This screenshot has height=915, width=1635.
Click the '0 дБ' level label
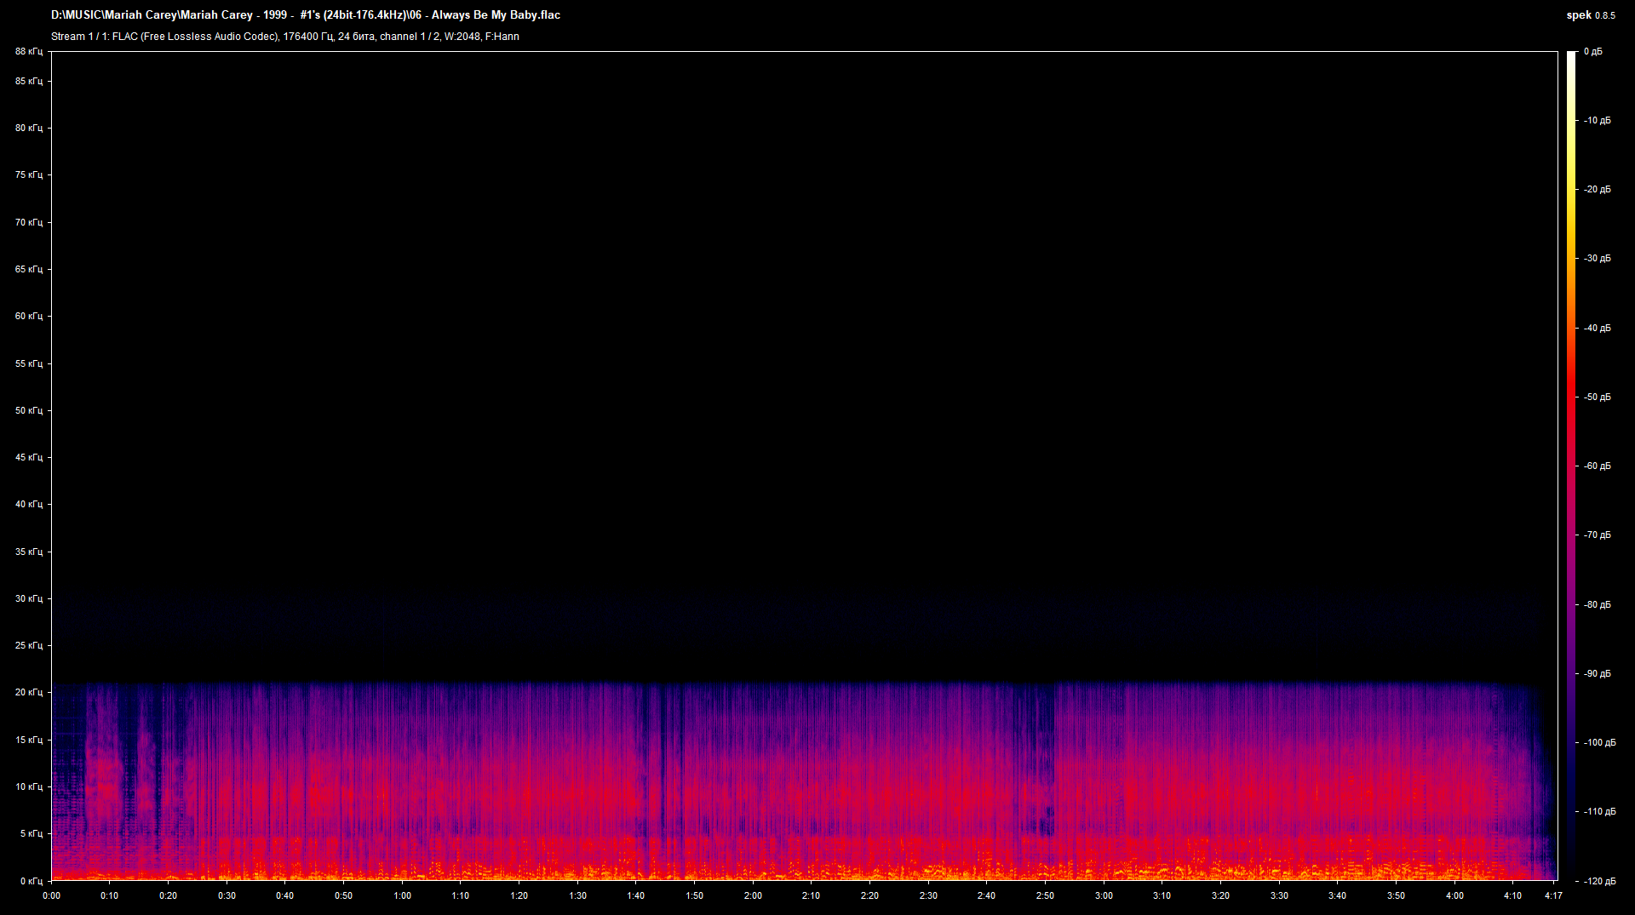[1593, 52]
